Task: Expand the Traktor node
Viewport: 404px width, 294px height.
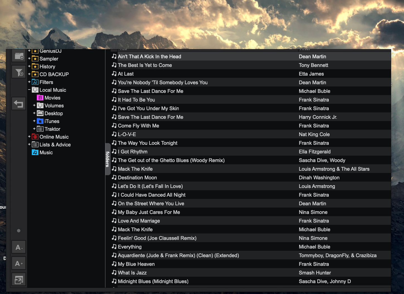Action: [x=34, y=129]
